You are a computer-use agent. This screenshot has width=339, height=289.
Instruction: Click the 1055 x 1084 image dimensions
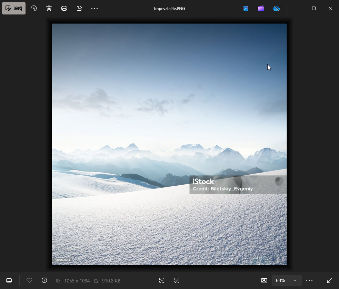coord(77,281)
